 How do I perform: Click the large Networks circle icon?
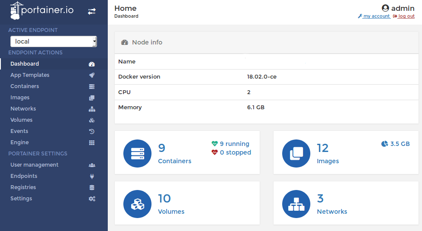pos(296,204)
